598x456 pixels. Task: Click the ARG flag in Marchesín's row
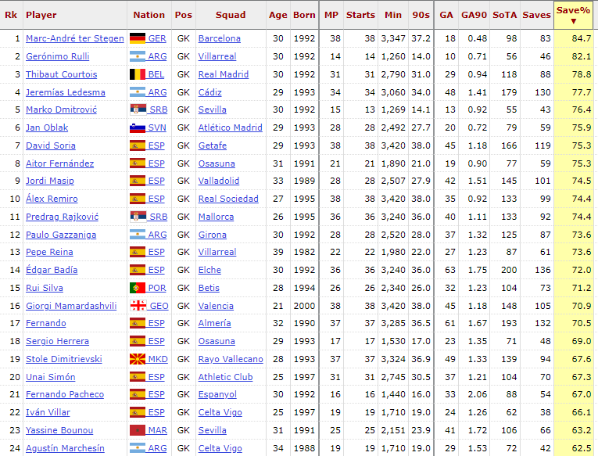click(138, 448)
